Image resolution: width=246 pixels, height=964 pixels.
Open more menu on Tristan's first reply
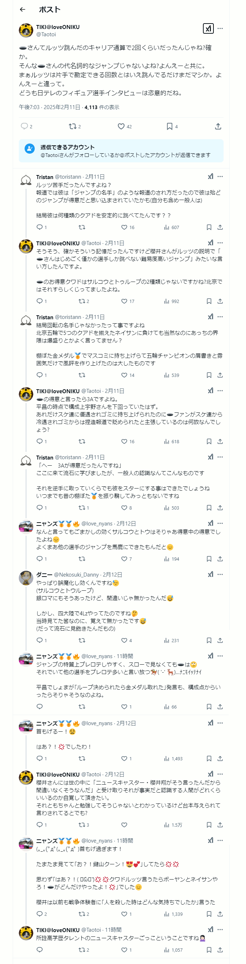(x=220, y=176)
